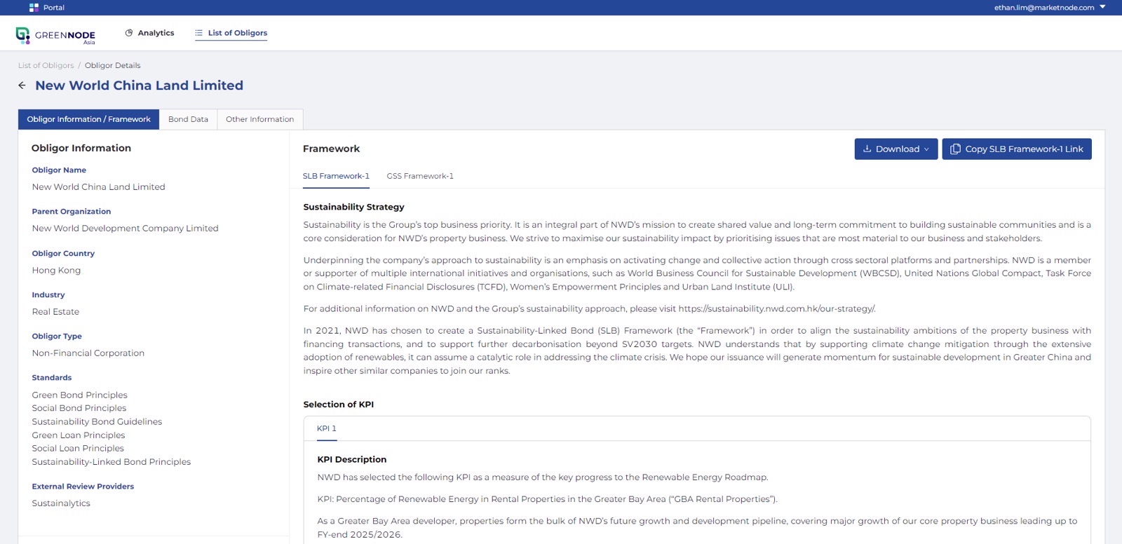Click the sustainability.nwd.com.hk strategy URL
1122x544 pixels.
coord(777,308)
